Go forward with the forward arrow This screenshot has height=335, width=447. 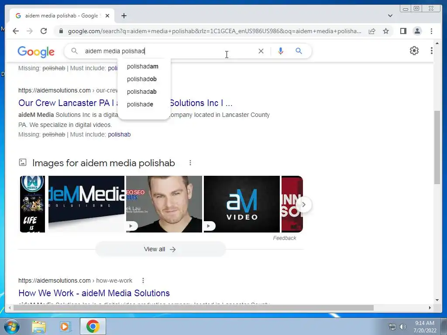pyautogui.click(x=30, y=31)
